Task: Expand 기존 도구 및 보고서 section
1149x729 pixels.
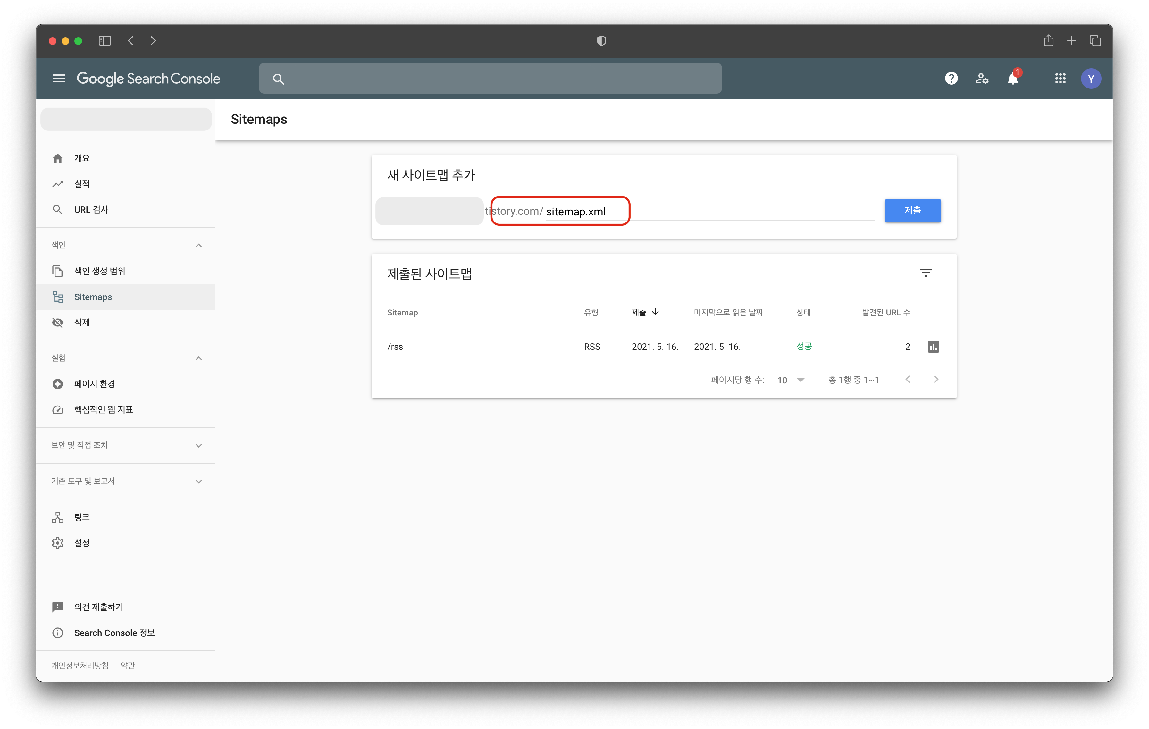Action: point(198,482)
